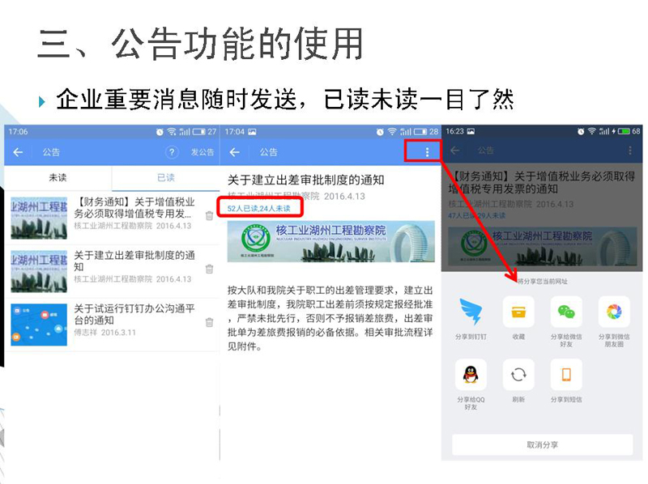Tap the 刷新 refresh icon

click(x=518, y=375)
